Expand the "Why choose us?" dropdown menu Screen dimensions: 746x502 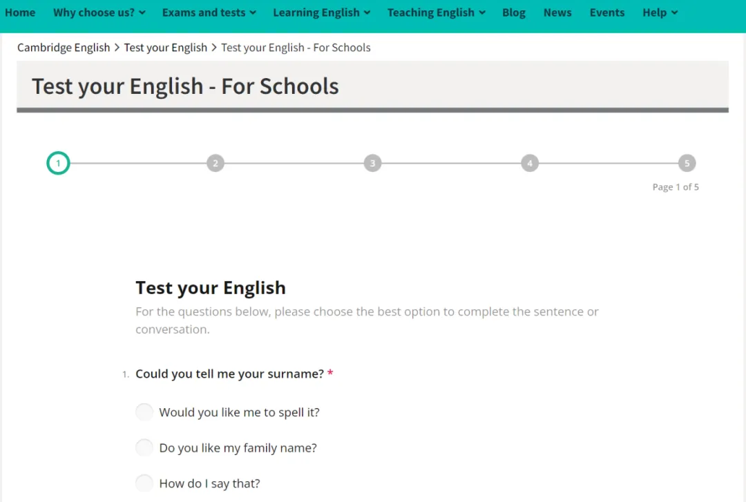tap(99, 12)
